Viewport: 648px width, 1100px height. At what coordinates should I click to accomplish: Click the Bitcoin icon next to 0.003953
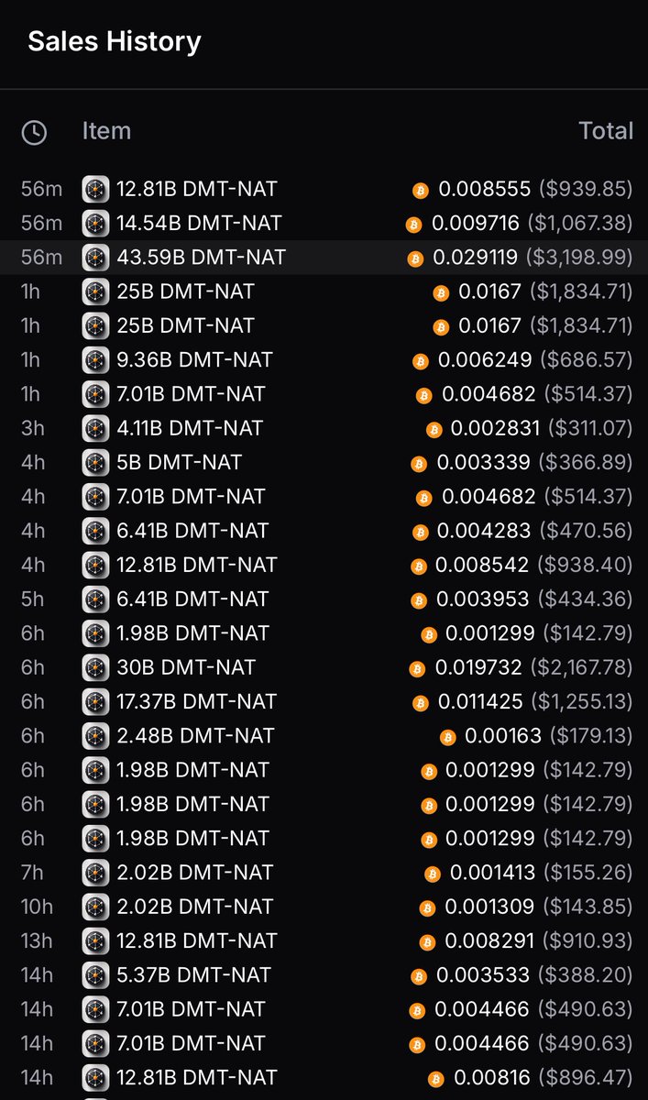pos(419,600)
